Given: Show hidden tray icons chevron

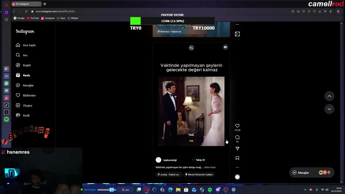Looking at the screenshot, I should (x=305, y=190).
